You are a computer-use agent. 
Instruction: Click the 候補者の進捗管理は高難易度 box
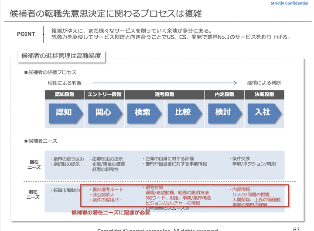(x=61, y=56)
